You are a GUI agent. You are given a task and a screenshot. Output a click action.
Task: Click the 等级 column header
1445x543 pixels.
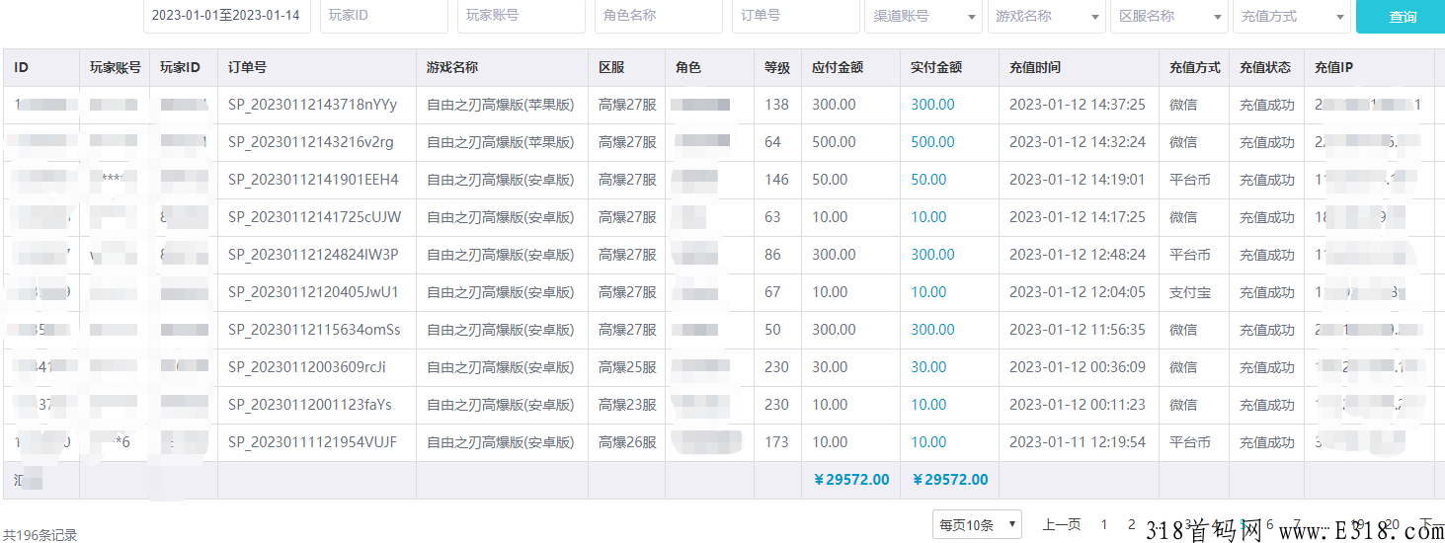click(x=777, y=68)
